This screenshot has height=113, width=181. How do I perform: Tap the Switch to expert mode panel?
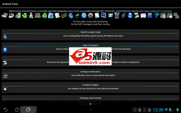(90, 35)
